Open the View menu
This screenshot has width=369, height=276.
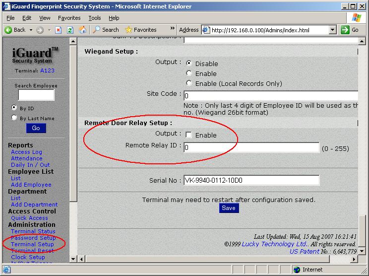45,18
